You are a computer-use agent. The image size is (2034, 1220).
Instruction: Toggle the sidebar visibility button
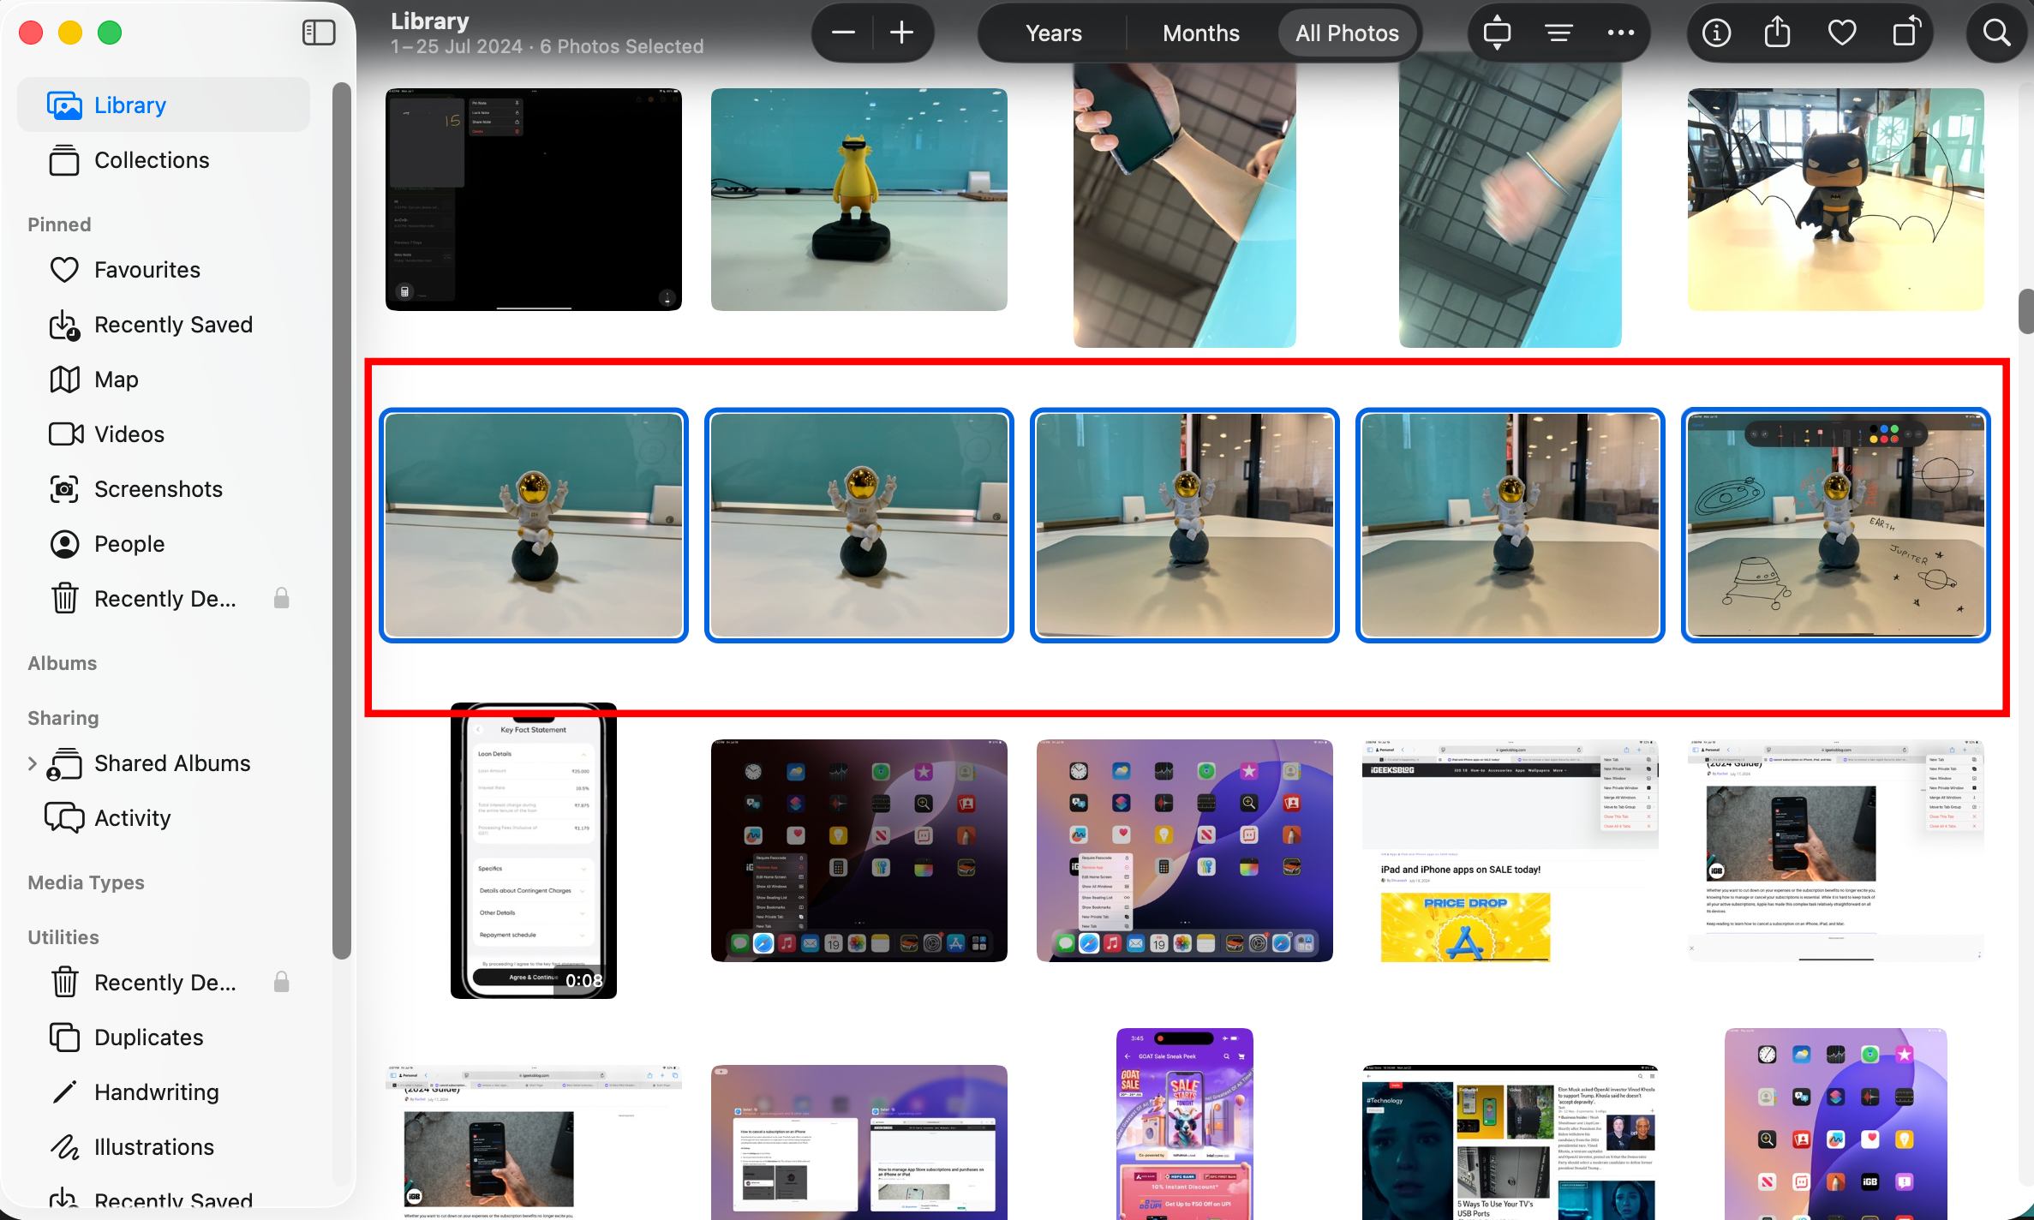(x=319, y=33)
